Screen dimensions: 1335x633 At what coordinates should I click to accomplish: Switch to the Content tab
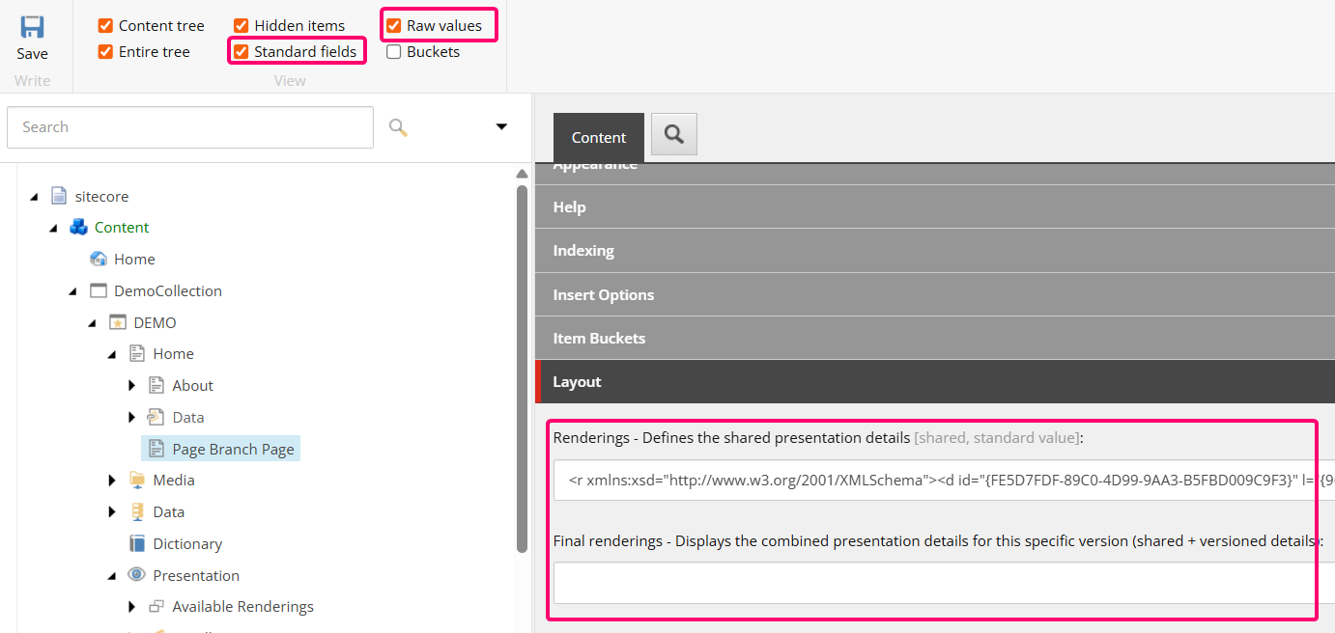(598, 137)
